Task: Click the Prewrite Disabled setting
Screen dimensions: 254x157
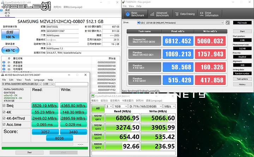Action: tap(242, 57)
